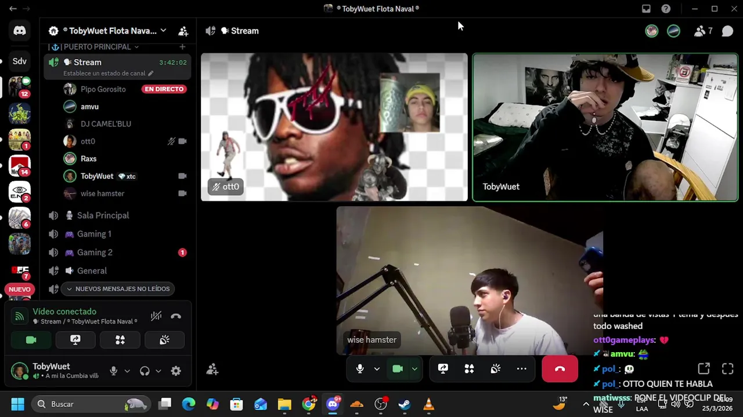Focus TobyWuet's video tile

pyautogui.click(x=605, y=127)
